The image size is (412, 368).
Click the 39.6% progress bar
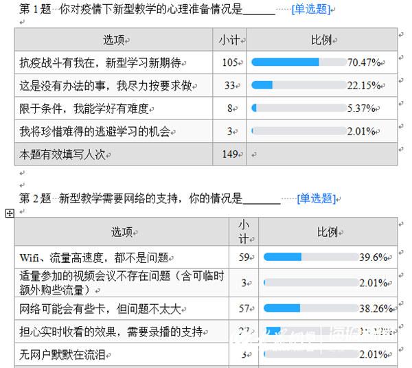click(x=311, y=257)
